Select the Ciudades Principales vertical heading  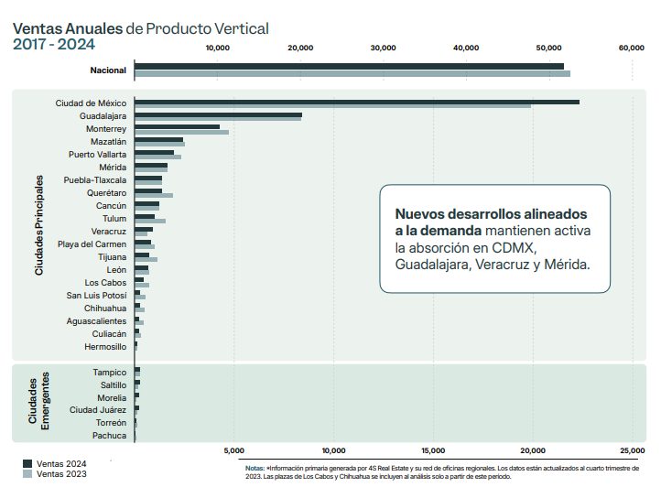pos(39,227)
